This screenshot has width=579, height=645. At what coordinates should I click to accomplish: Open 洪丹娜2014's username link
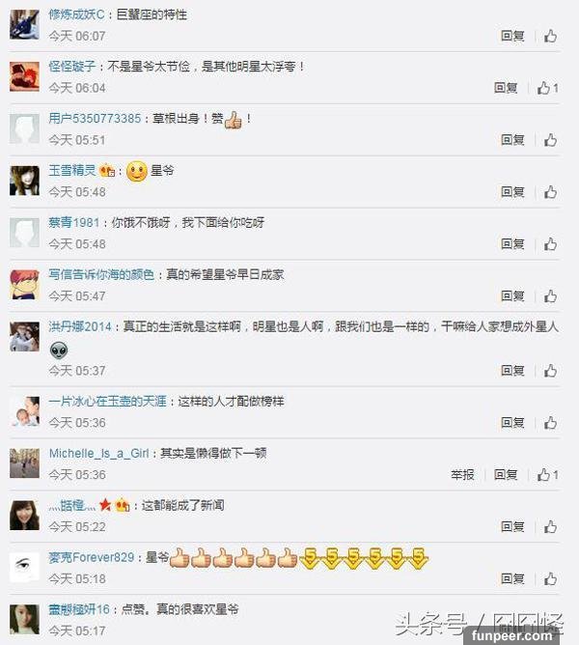pyautogui.click(x=80, y=327)
